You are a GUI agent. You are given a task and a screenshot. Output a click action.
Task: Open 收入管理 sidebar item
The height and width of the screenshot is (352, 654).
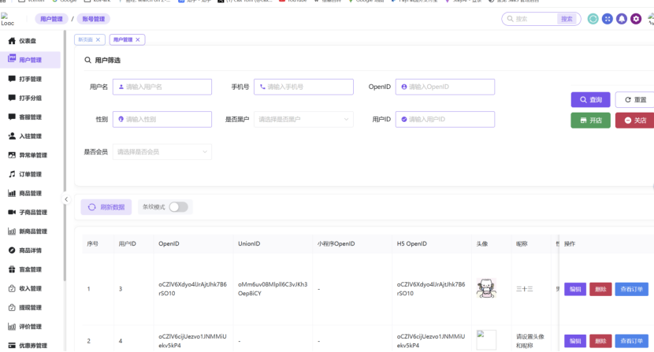[30, 288]
